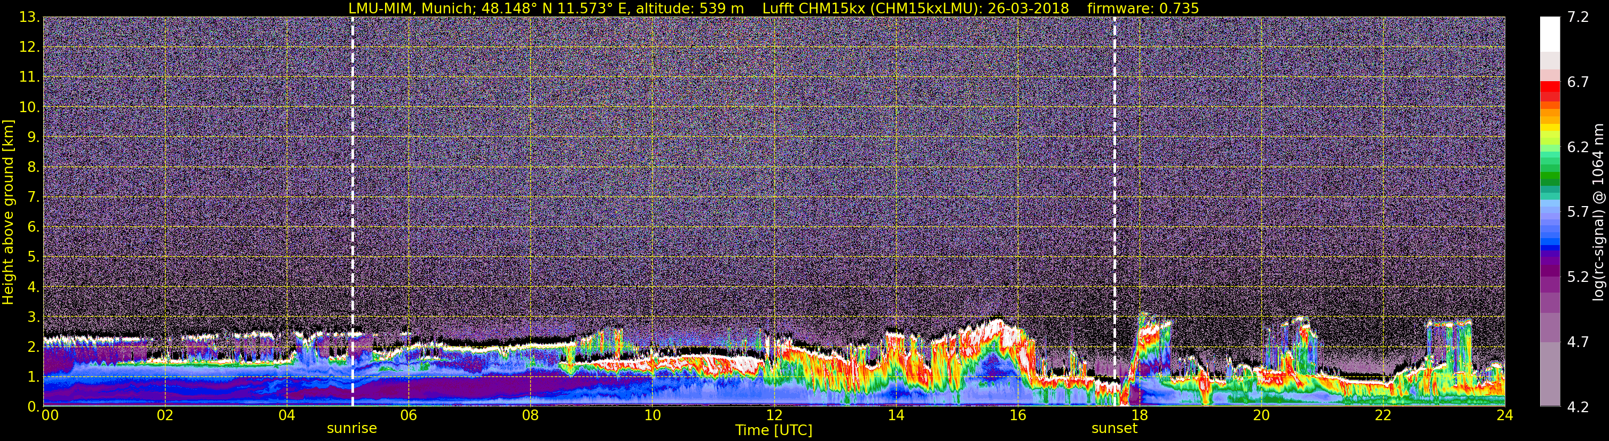Click the '08' time axis tick label

(x=530, y=416)
